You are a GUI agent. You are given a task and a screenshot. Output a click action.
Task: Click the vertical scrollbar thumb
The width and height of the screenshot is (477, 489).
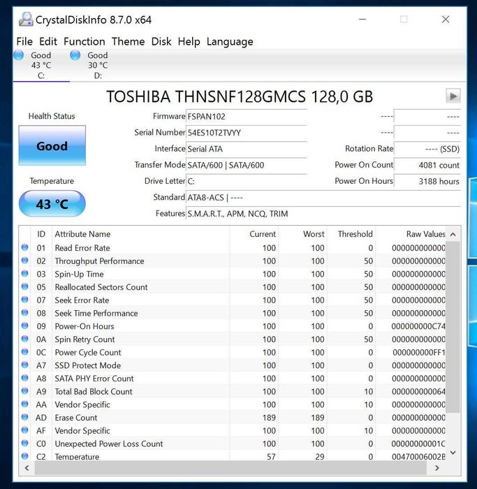pos(453,327)
